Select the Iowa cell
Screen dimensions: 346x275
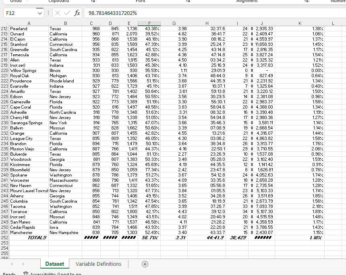pos(65,227)
